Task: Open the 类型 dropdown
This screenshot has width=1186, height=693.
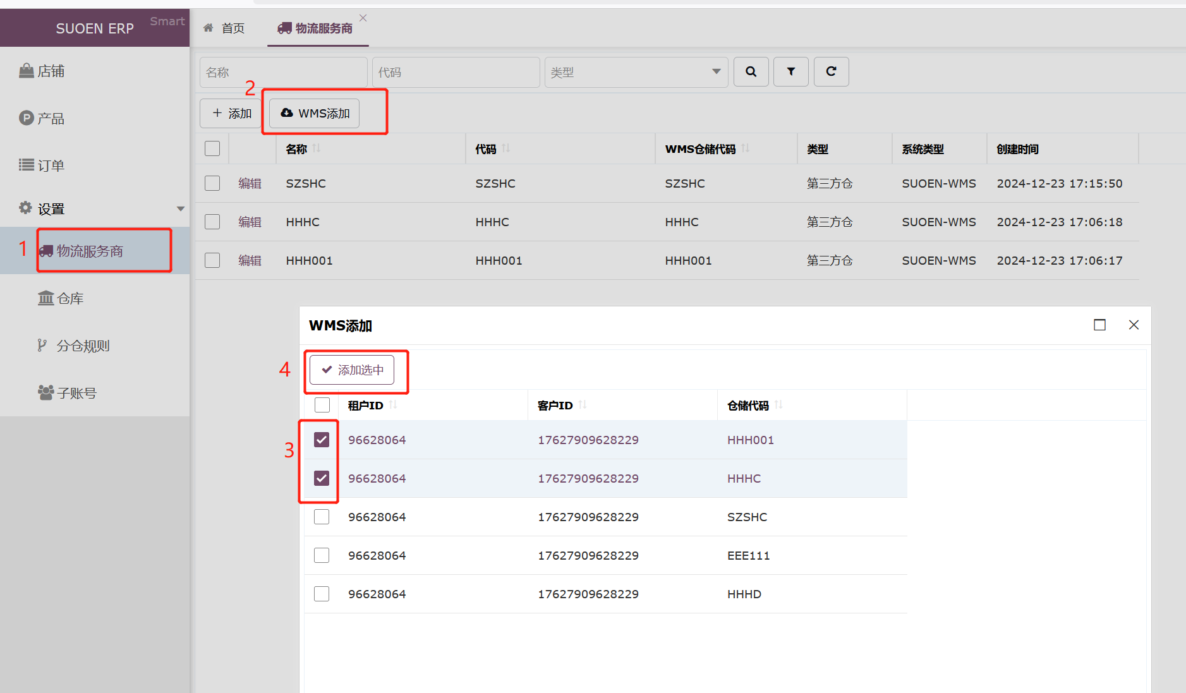Action: (636, 72)
